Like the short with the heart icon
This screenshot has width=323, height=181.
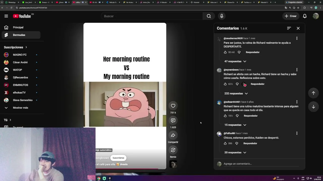coord(173,106)
